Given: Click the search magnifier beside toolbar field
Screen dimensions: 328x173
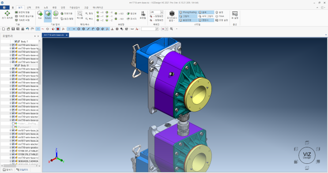Looking at the screenshot, I should 157,29.
